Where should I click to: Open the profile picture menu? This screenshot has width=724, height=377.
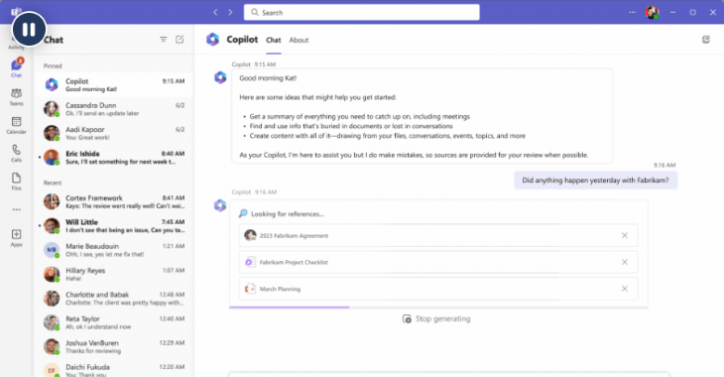click(652, 13)
